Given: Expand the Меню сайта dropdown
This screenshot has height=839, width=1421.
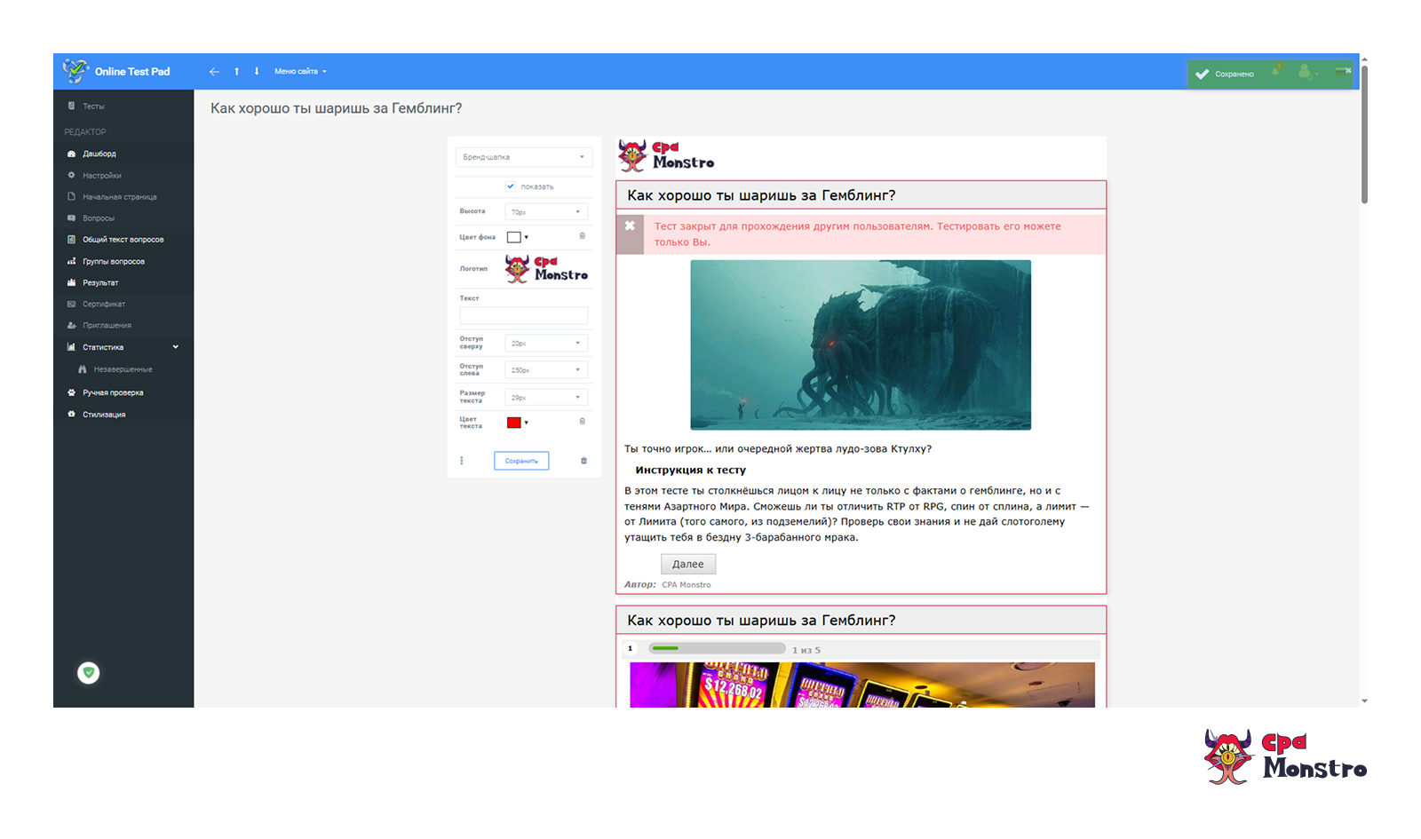Looking at the screenshot, I should 300,71.
